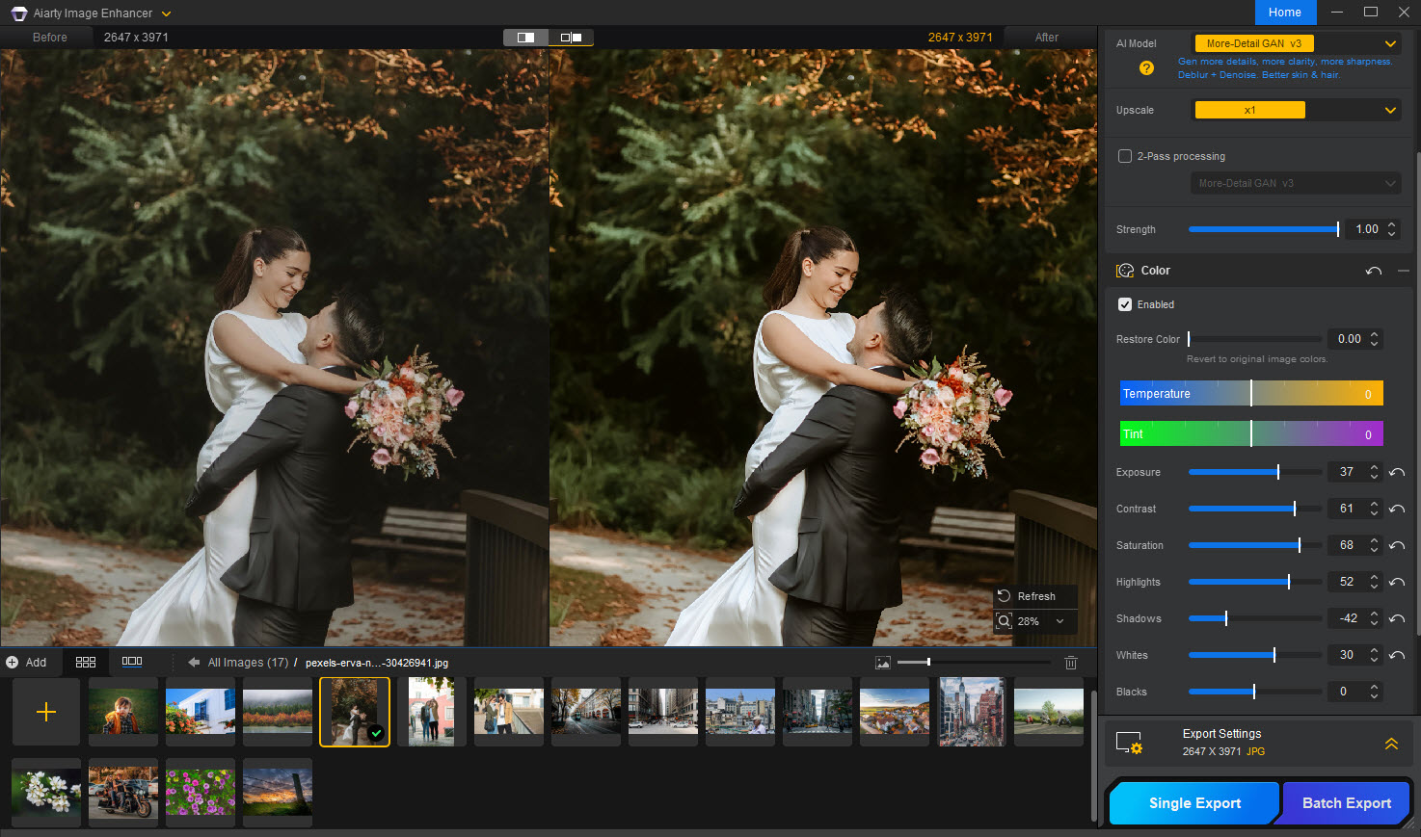Open the Upscale x1 dropdown
Image resolution: width=1421 pixels, height=837 pixels.
pos(1297,110)
